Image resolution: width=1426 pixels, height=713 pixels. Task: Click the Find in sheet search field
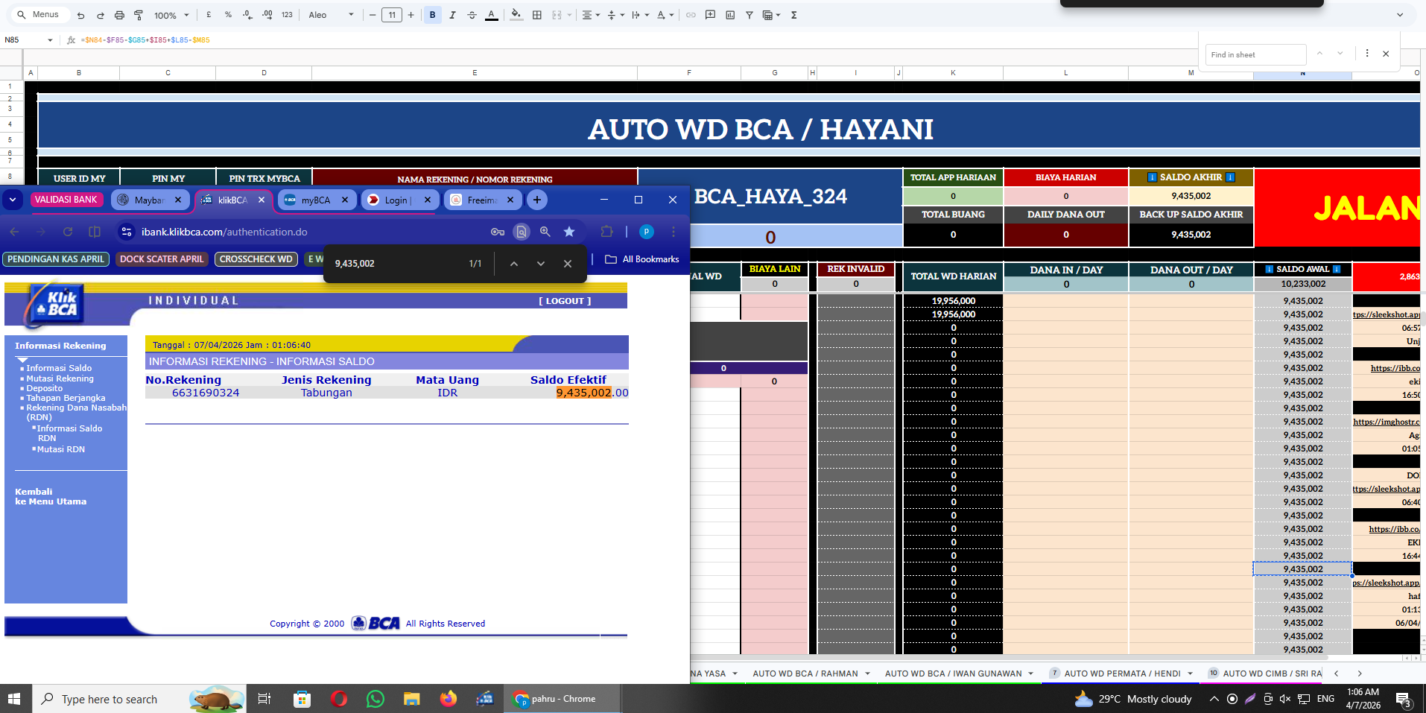coord(1255,54)
